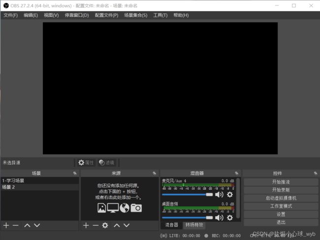The width and height of the screenshot is (320, 240).
Task: Open the 帮助(H) menu
Action: coord(181,15)
